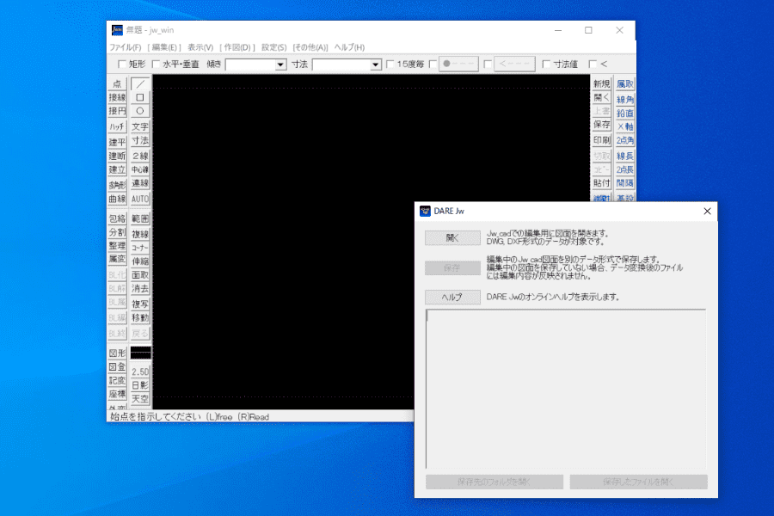Open the 図形 figure library tool
Viewport: 774px width, 516px height.
click(117, 353)
